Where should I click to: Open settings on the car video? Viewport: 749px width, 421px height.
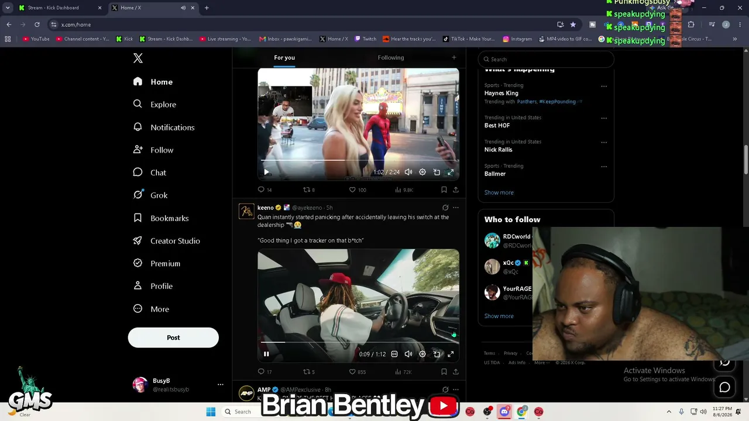pyautogui.click(x=422, y=354)
